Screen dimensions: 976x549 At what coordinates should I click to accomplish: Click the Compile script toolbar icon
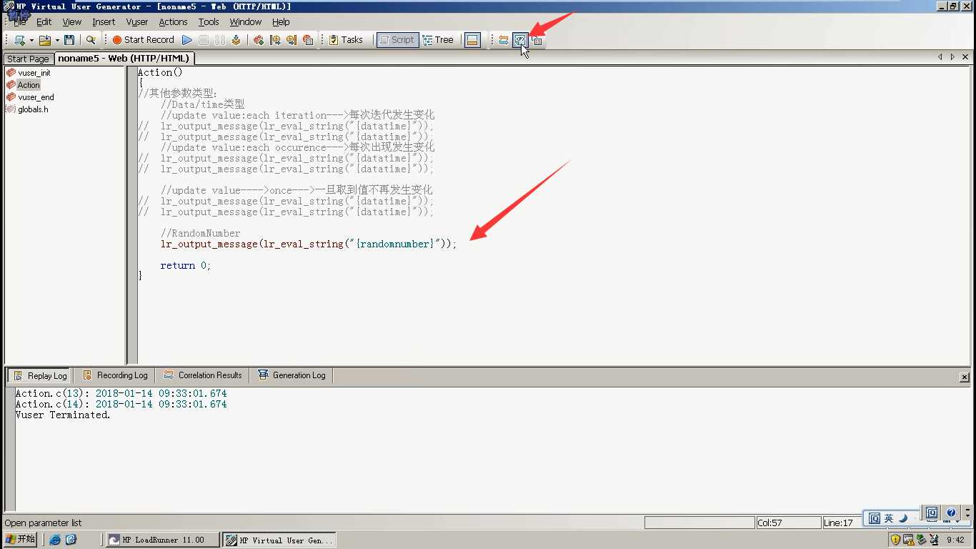[236, 40]
